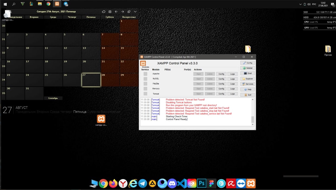Screen dimensions: 336x190
Task: Open Apache Config button
Action: tap(221, 74)
